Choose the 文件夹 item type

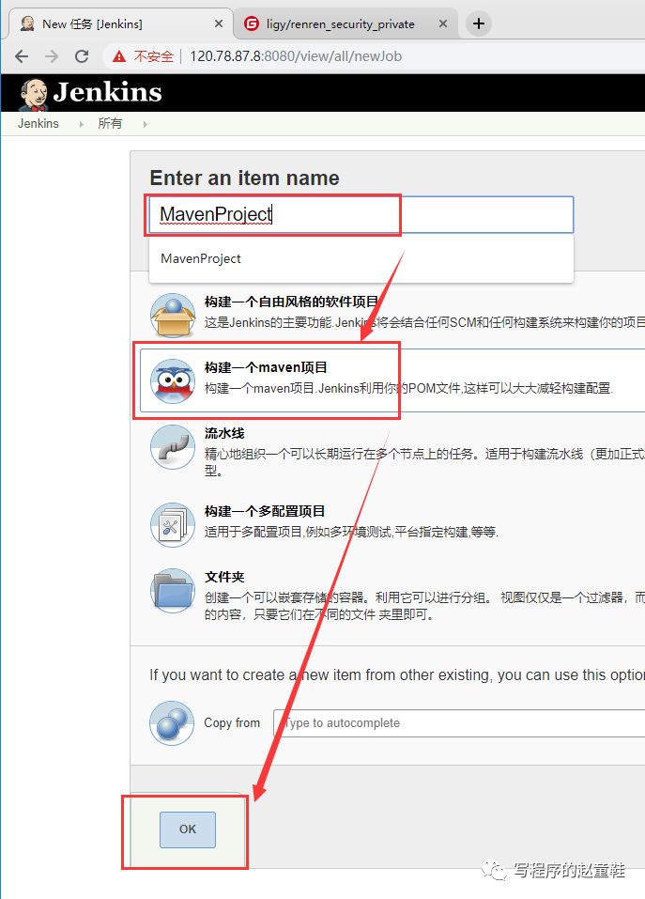tap(224, 577)
